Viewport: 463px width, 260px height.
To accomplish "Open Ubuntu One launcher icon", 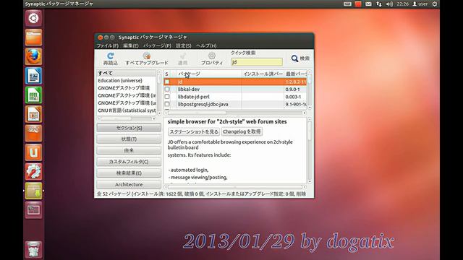I will coord(33,152).
